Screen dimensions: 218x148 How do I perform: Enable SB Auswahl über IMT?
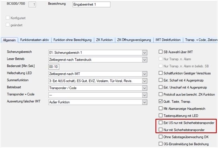coord(161,52)
